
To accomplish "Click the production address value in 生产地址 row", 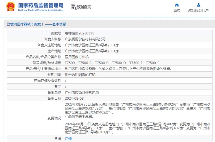I will point(92,51).
